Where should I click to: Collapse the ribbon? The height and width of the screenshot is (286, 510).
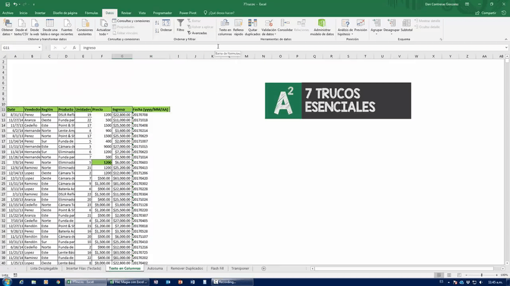click(506, 39)
